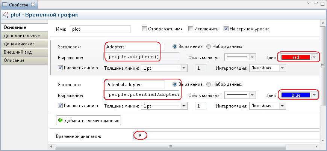This screenshot has width=327, height=151.
Task: Click the people.potentialAdopters expression field
Action: tap(141, 95)
